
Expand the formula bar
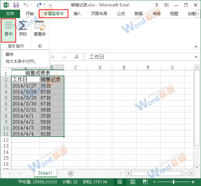click(196, 57)
